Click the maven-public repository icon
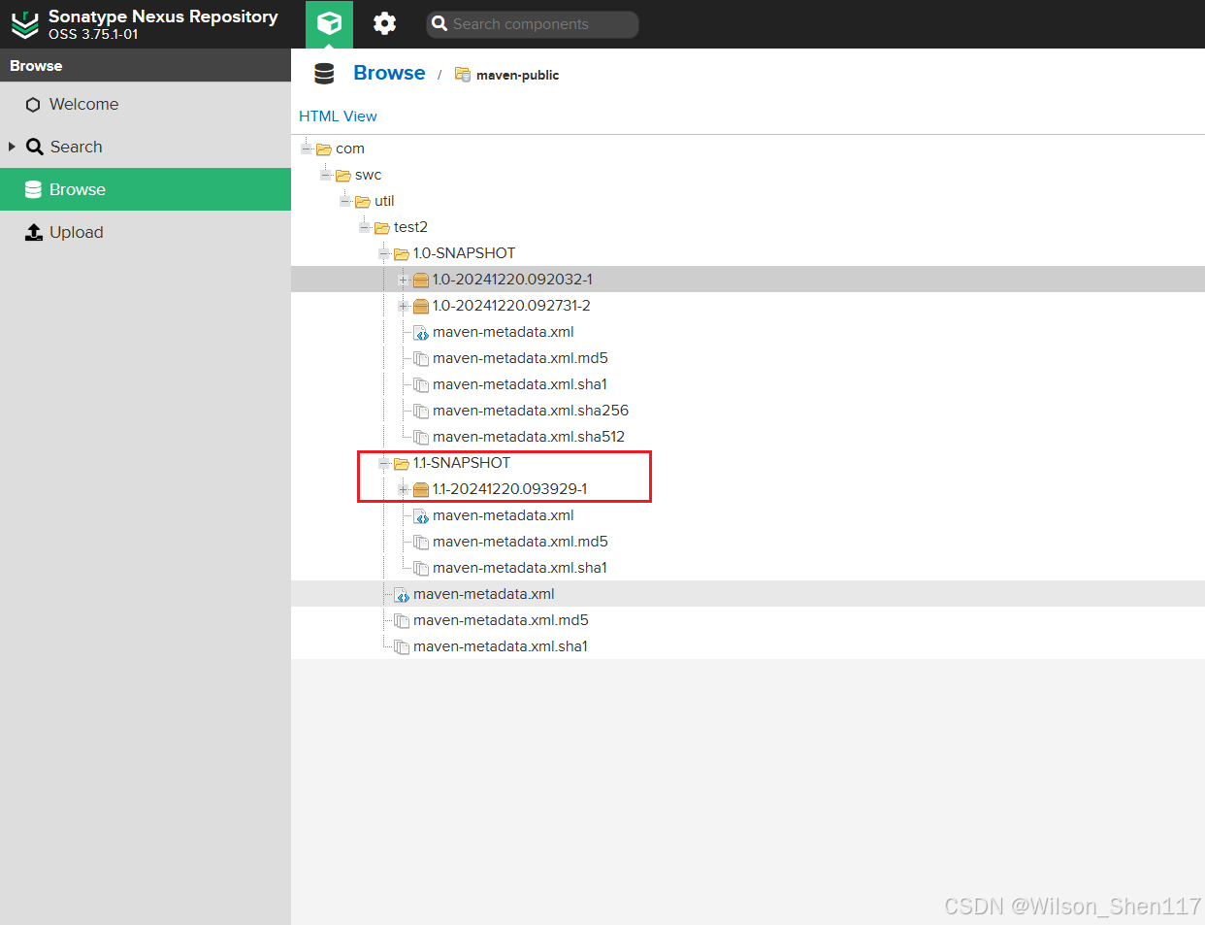 (463, 75)
